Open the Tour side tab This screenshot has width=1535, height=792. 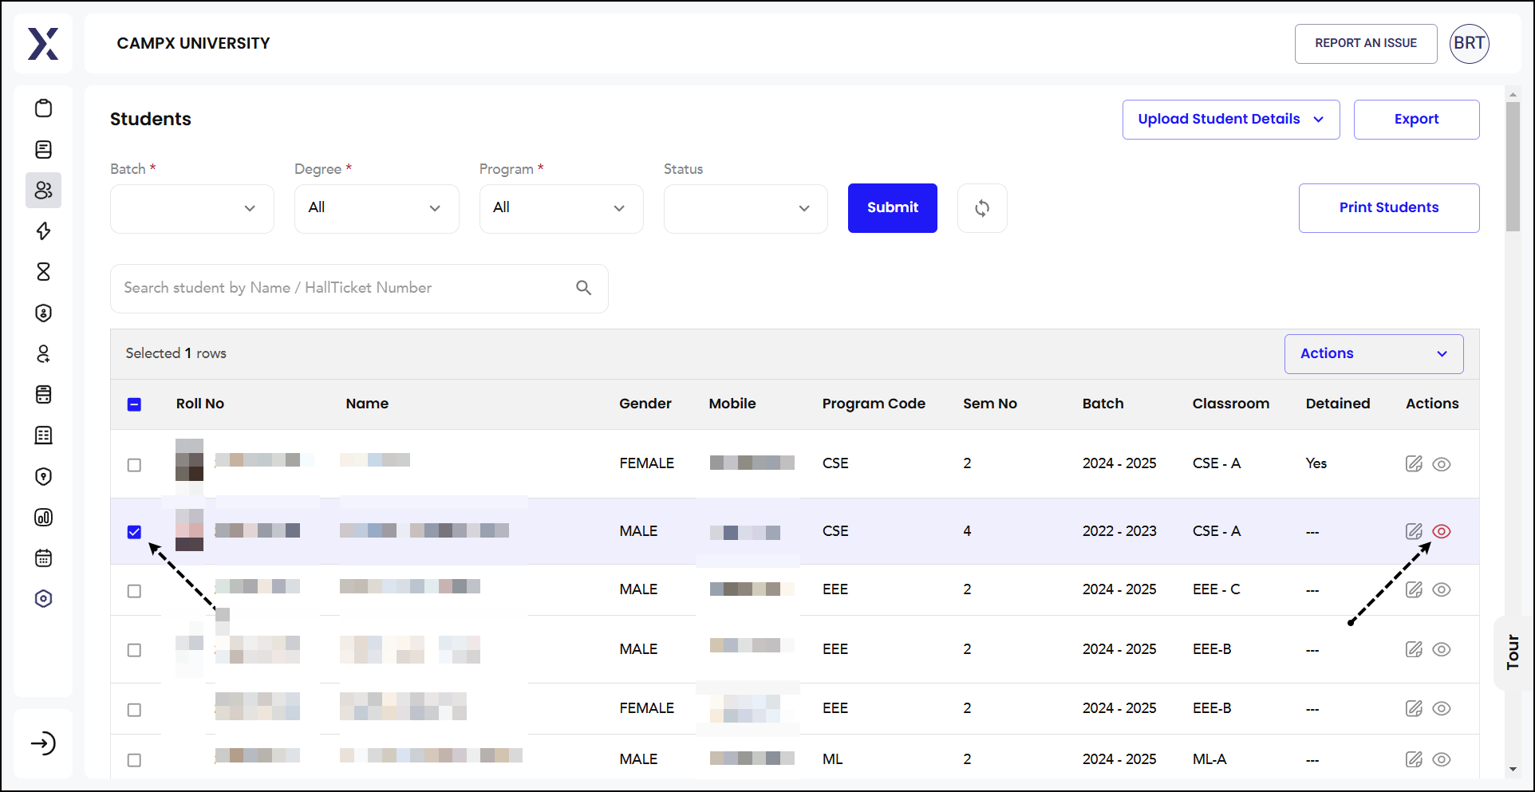pos(1513,652)
